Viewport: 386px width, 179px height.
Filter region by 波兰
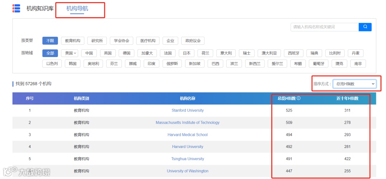234,63
